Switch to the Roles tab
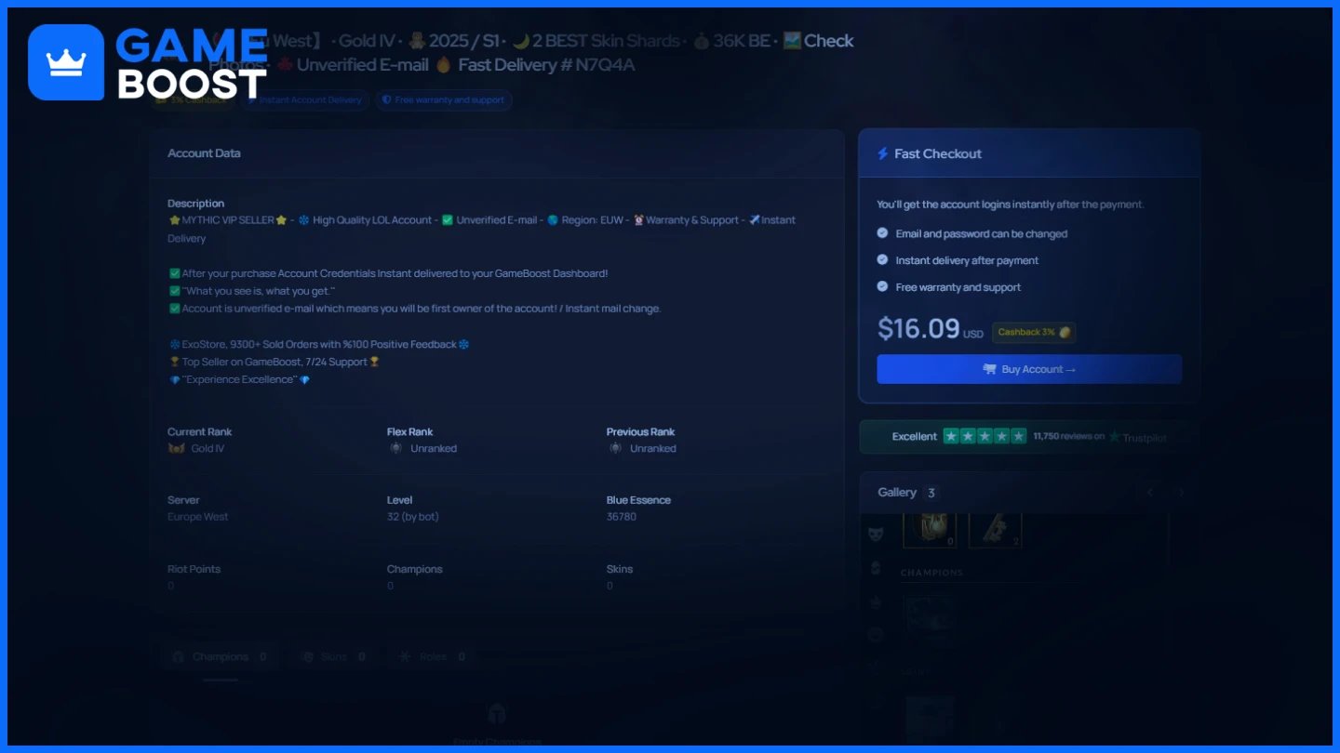The image size is (1340, 753). pyautogui.click(x=432, y=656)
